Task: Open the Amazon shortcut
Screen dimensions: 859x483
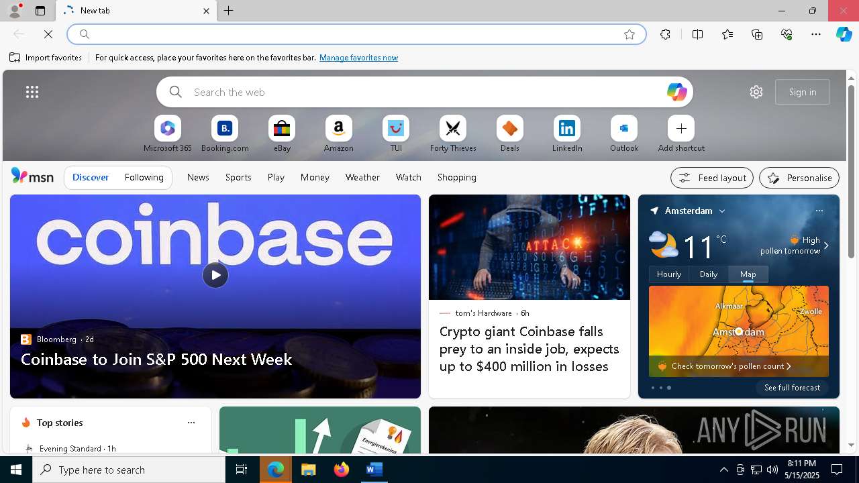Action: pos(338,134)
